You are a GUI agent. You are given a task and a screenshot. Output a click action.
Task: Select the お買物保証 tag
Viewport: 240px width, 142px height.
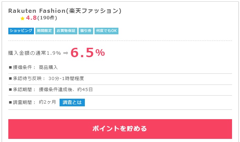[66, 31]
